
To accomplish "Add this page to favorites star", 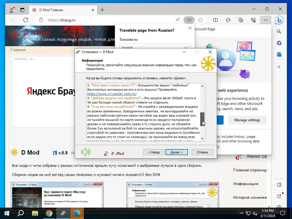I will [200, 20].
